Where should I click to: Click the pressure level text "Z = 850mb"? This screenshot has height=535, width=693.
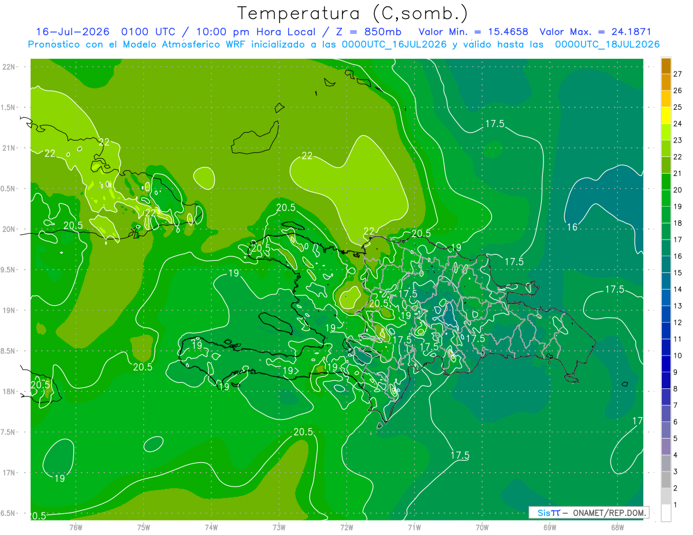pyautogui.click(x=370, y=32)
